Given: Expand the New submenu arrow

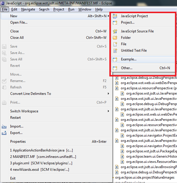Looking at the screenshot, I should click(108, 16).
